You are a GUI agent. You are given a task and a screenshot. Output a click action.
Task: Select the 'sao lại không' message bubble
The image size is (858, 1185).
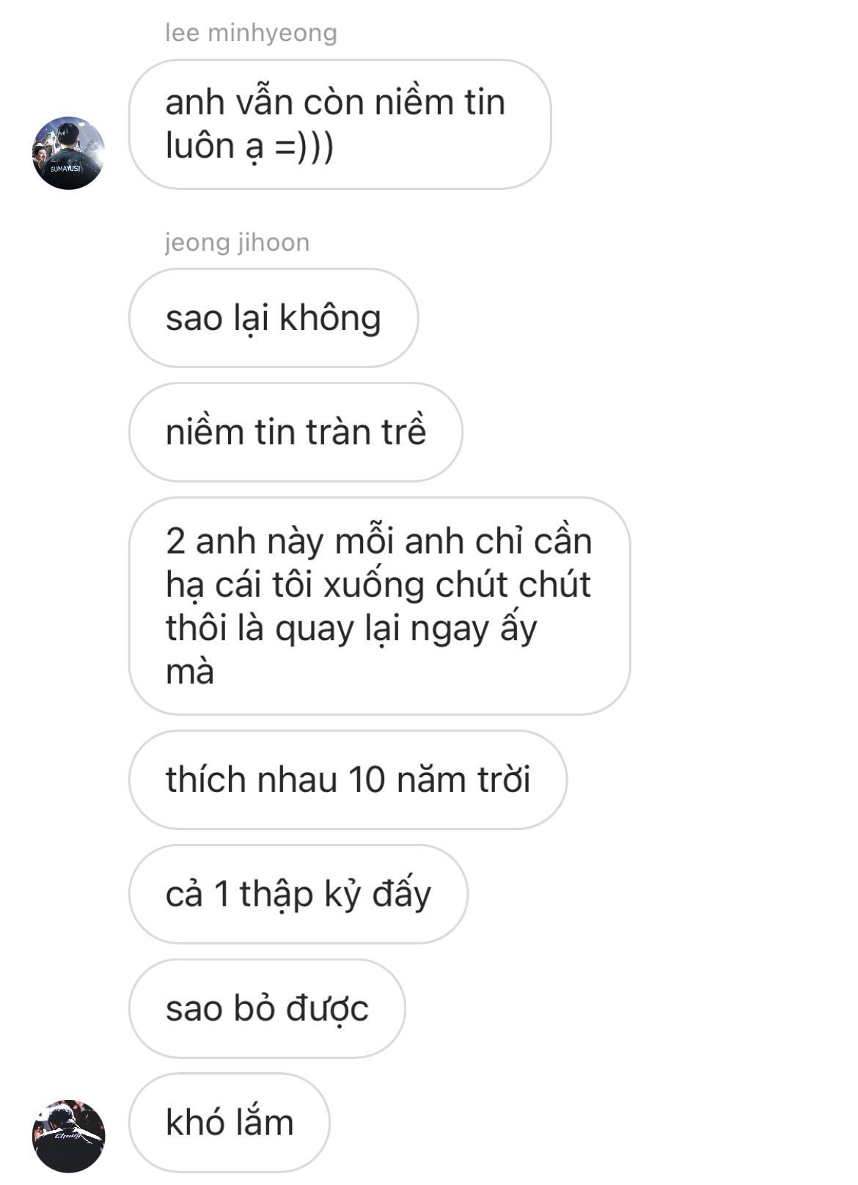click(x=274, y=318)
